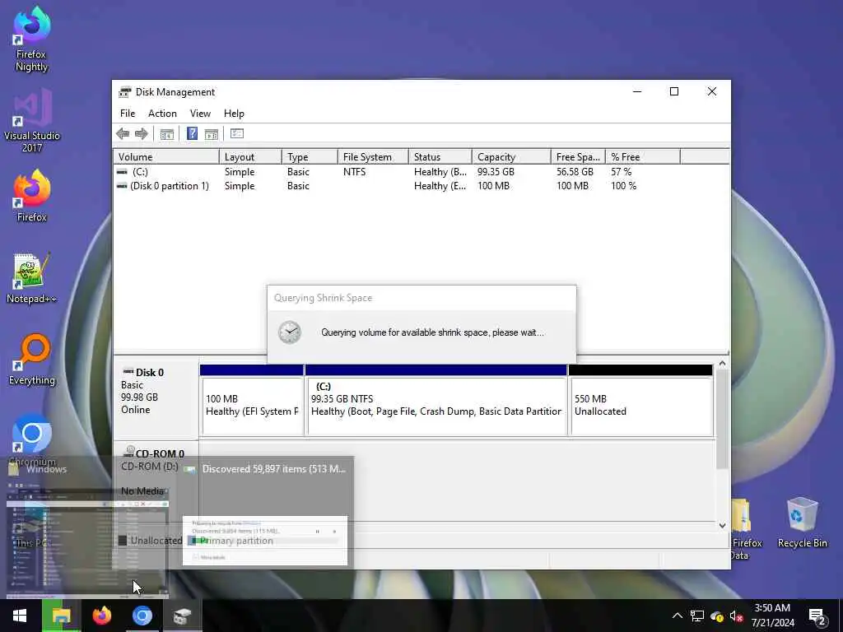Click the network tray icon
This screenshot has width=843, height=632.
point(697,616)
